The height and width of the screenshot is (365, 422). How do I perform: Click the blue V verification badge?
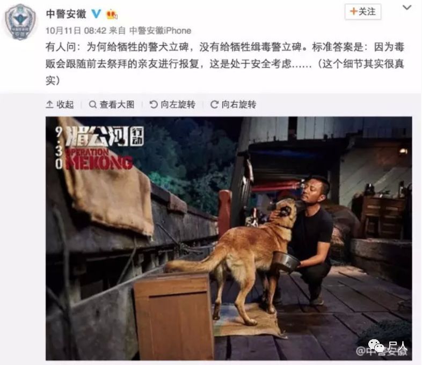(96, 13)
